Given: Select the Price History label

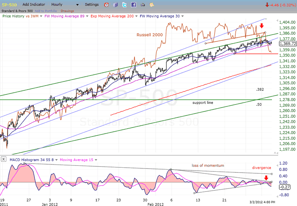Looking at the screenshot, I should coord(13,16).
